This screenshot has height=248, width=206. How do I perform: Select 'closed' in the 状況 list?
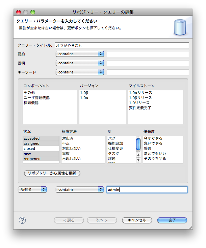[29, 149]
